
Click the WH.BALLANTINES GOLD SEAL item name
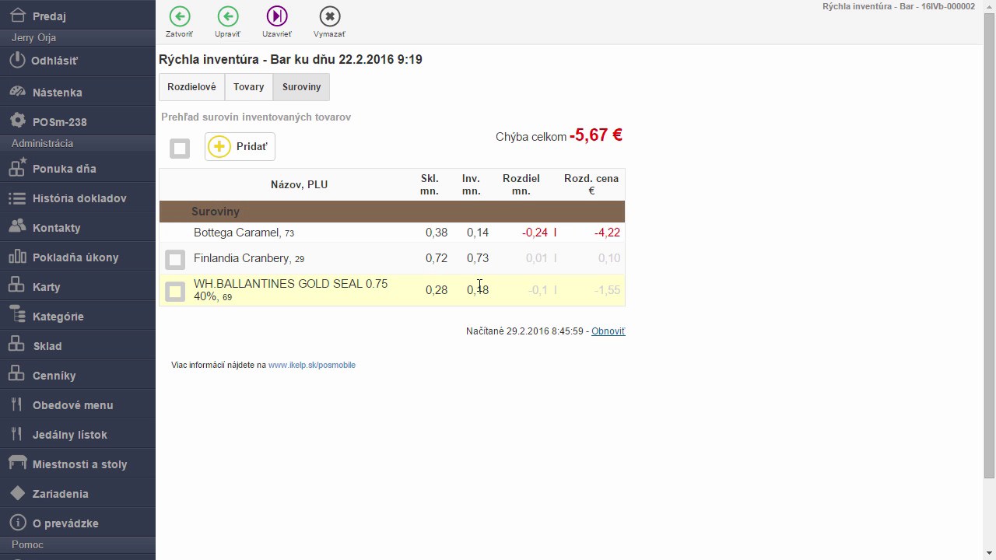pyautogui.click(x=290, y=290)
